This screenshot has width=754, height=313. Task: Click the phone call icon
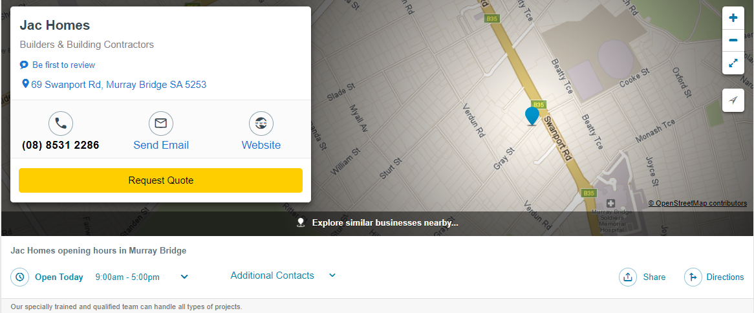tap(61, 124)
